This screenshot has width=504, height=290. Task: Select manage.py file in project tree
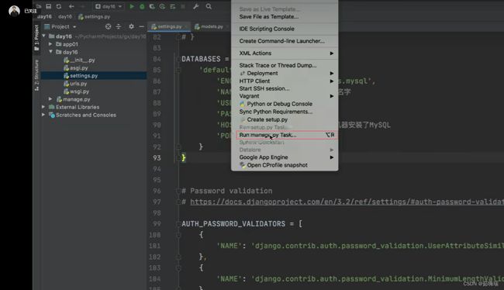[x=74, y=99]
